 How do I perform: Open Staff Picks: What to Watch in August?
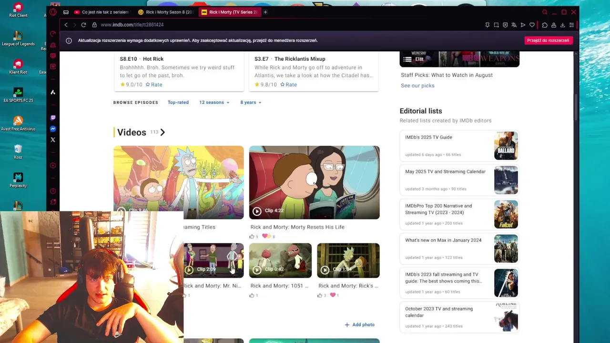[447, 75]
